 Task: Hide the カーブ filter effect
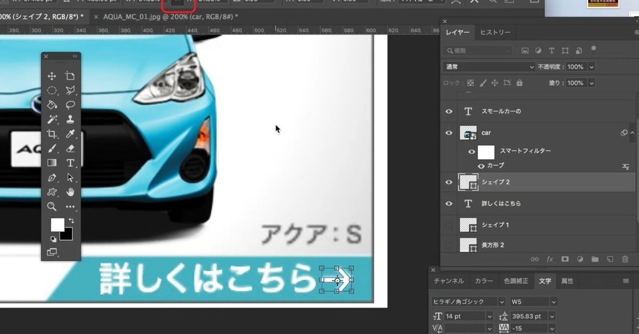[x=481, y=166]
